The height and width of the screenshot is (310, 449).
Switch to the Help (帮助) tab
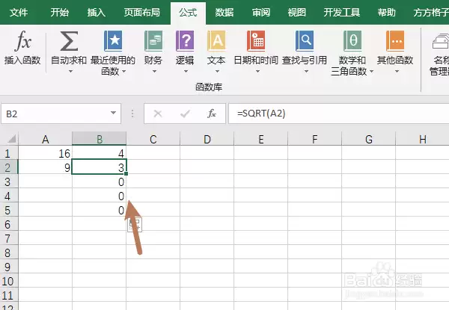[387, 12]
